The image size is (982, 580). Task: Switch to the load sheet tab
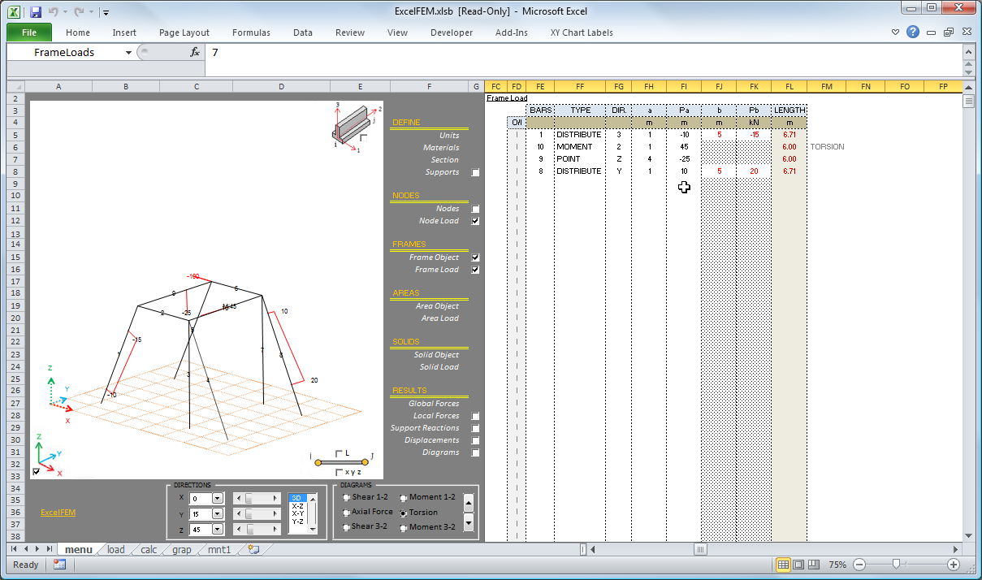[x=116, y=550]
